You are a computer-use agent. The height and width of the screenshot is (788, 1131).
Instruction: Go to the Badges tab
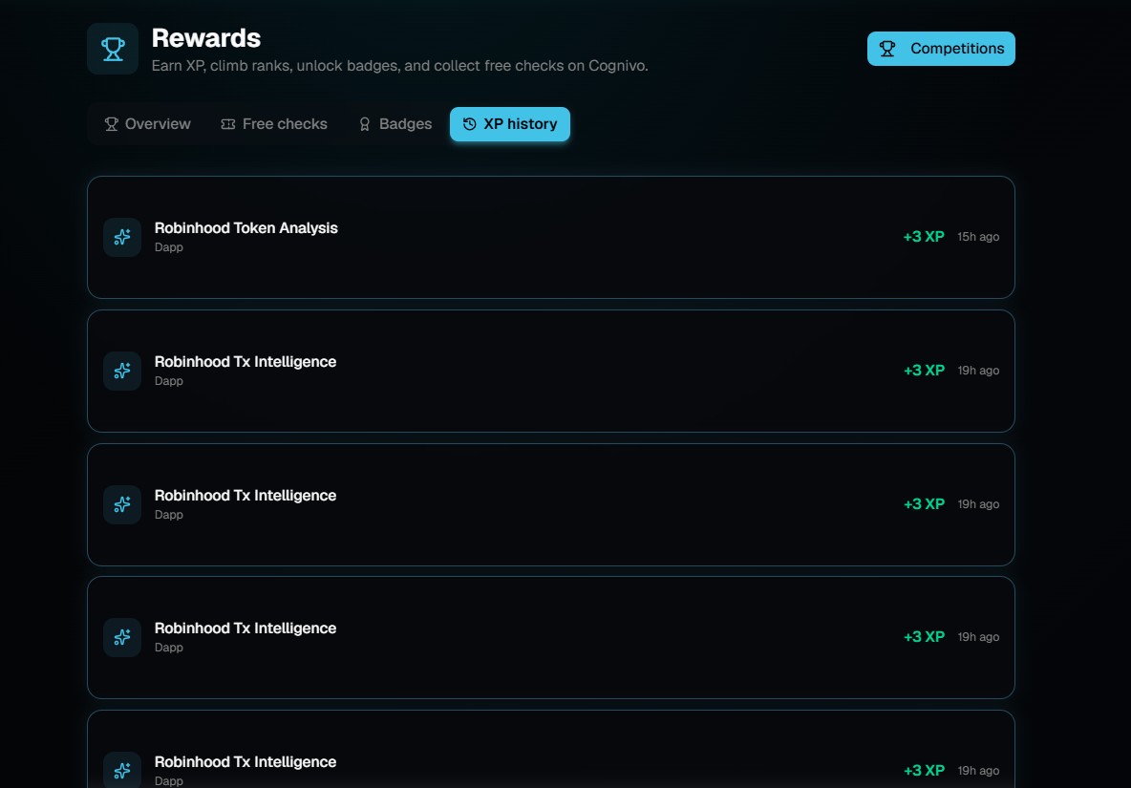coord(395,124)
